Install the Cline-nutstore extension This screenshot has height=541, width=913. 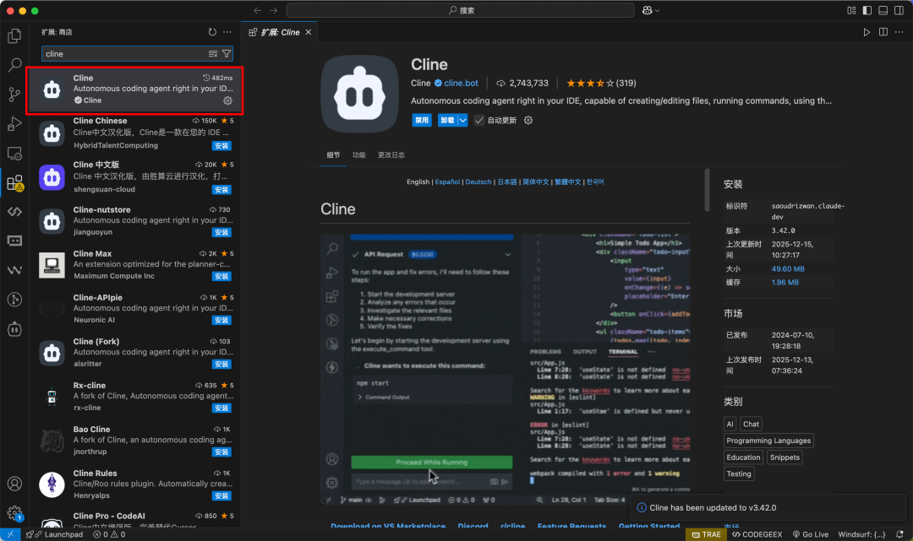click(x=221, y=232)
